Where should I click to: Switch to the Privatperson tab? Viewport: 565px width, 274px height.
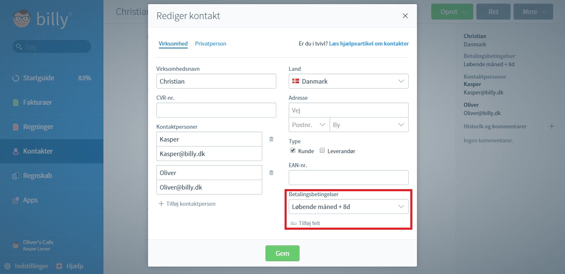[211, 43]
